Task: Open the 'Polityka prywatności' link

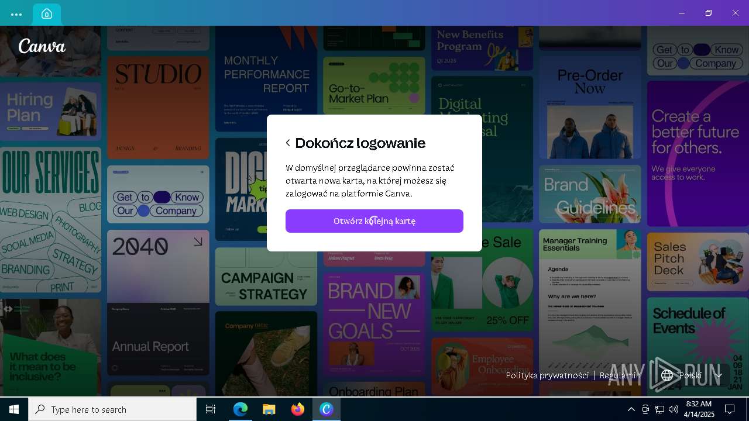Action: (x=547, y=375)
